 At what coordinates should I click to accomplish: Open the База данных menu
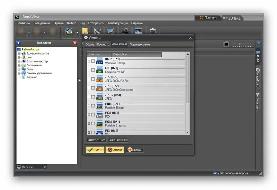42,23
